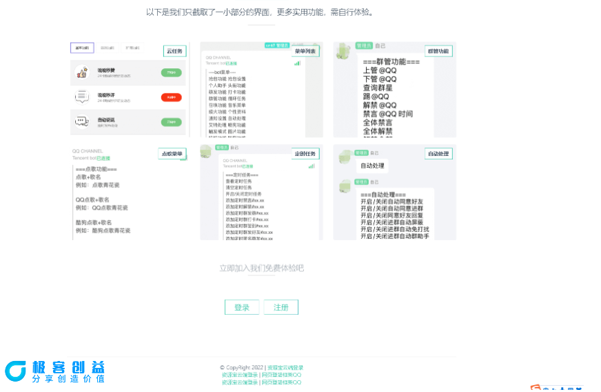Screen dimensions: 601x392
Task: Click the avatar beside the 自动处理 message bubble
Action: point(346,157)
